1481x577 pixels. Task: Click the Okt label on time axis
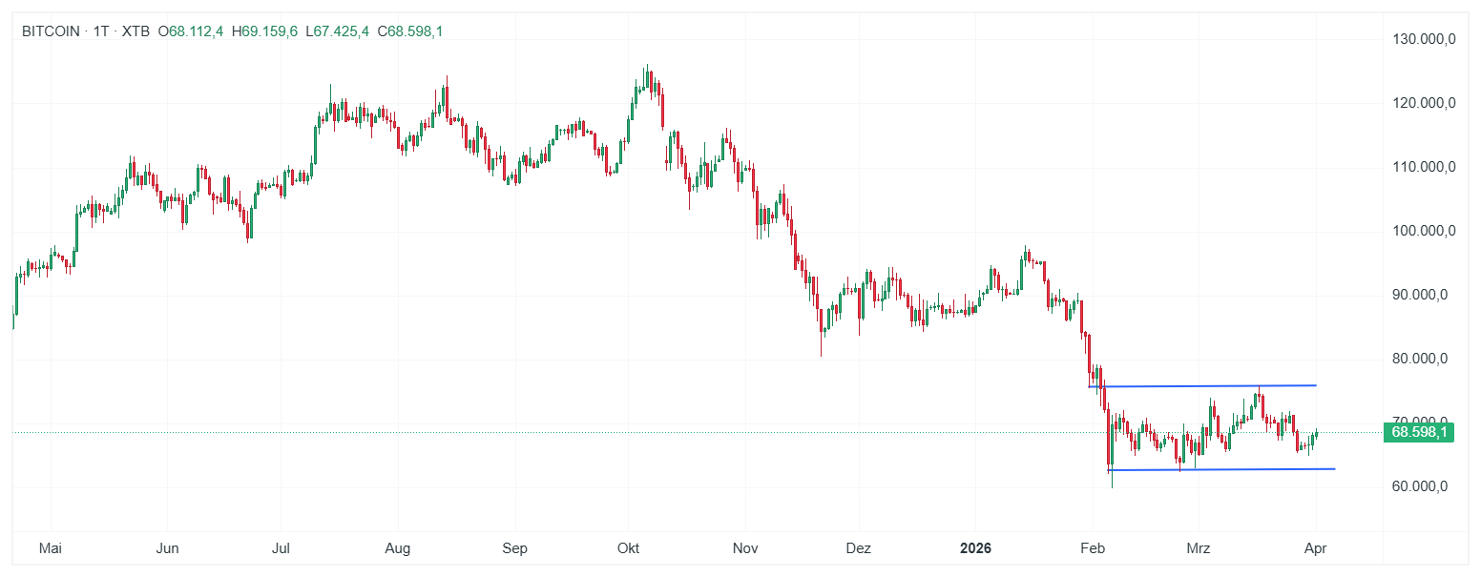[x=628, y=548]
